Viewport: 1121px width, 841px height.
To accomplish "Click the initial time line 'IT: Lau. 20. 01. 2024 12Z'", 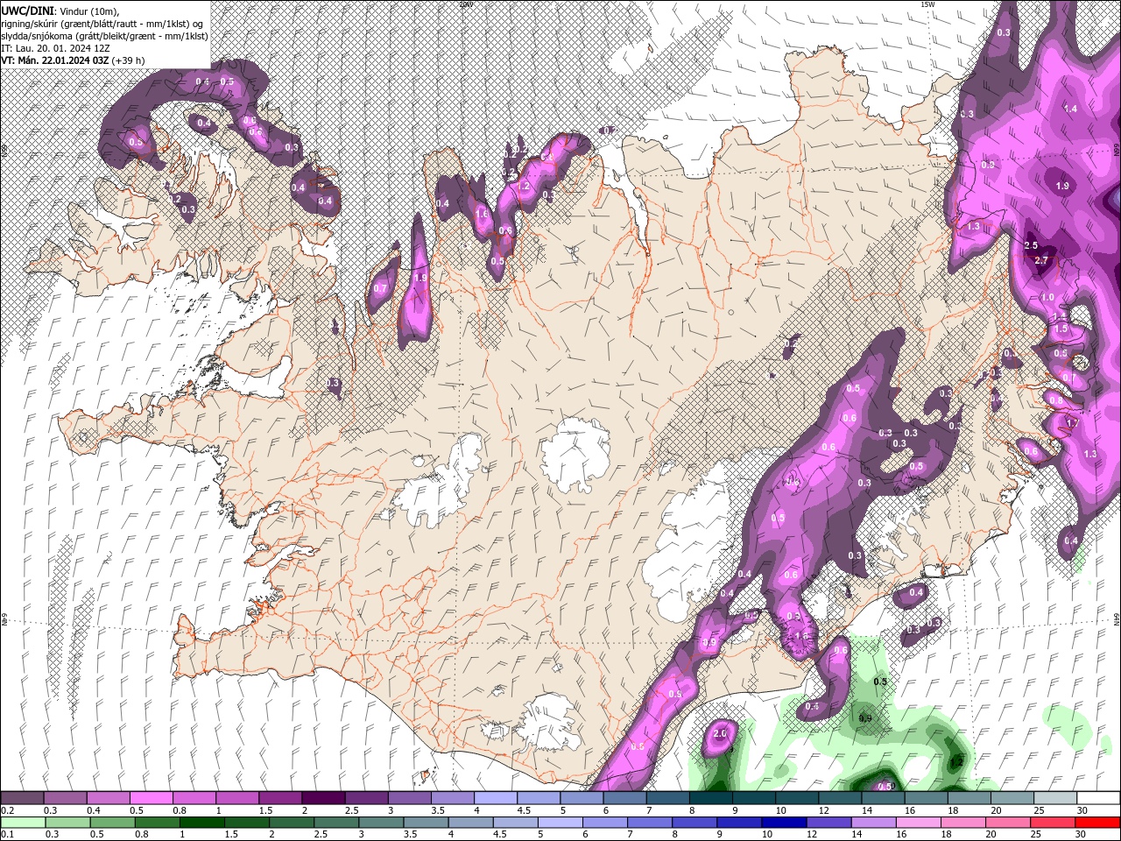I will click(x=53, y=47).
